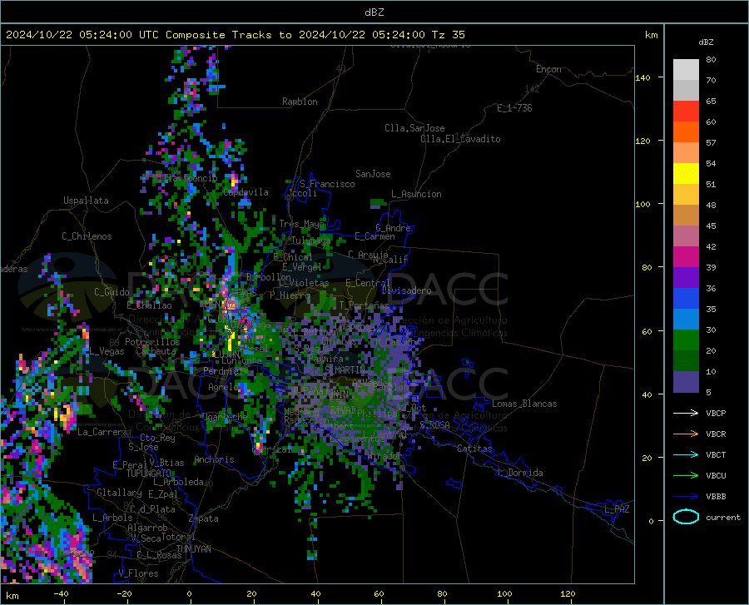This screenshot has height=605, width=749.
Task: Click the 'current' label in legend
Action: click(x=723, y=517)
